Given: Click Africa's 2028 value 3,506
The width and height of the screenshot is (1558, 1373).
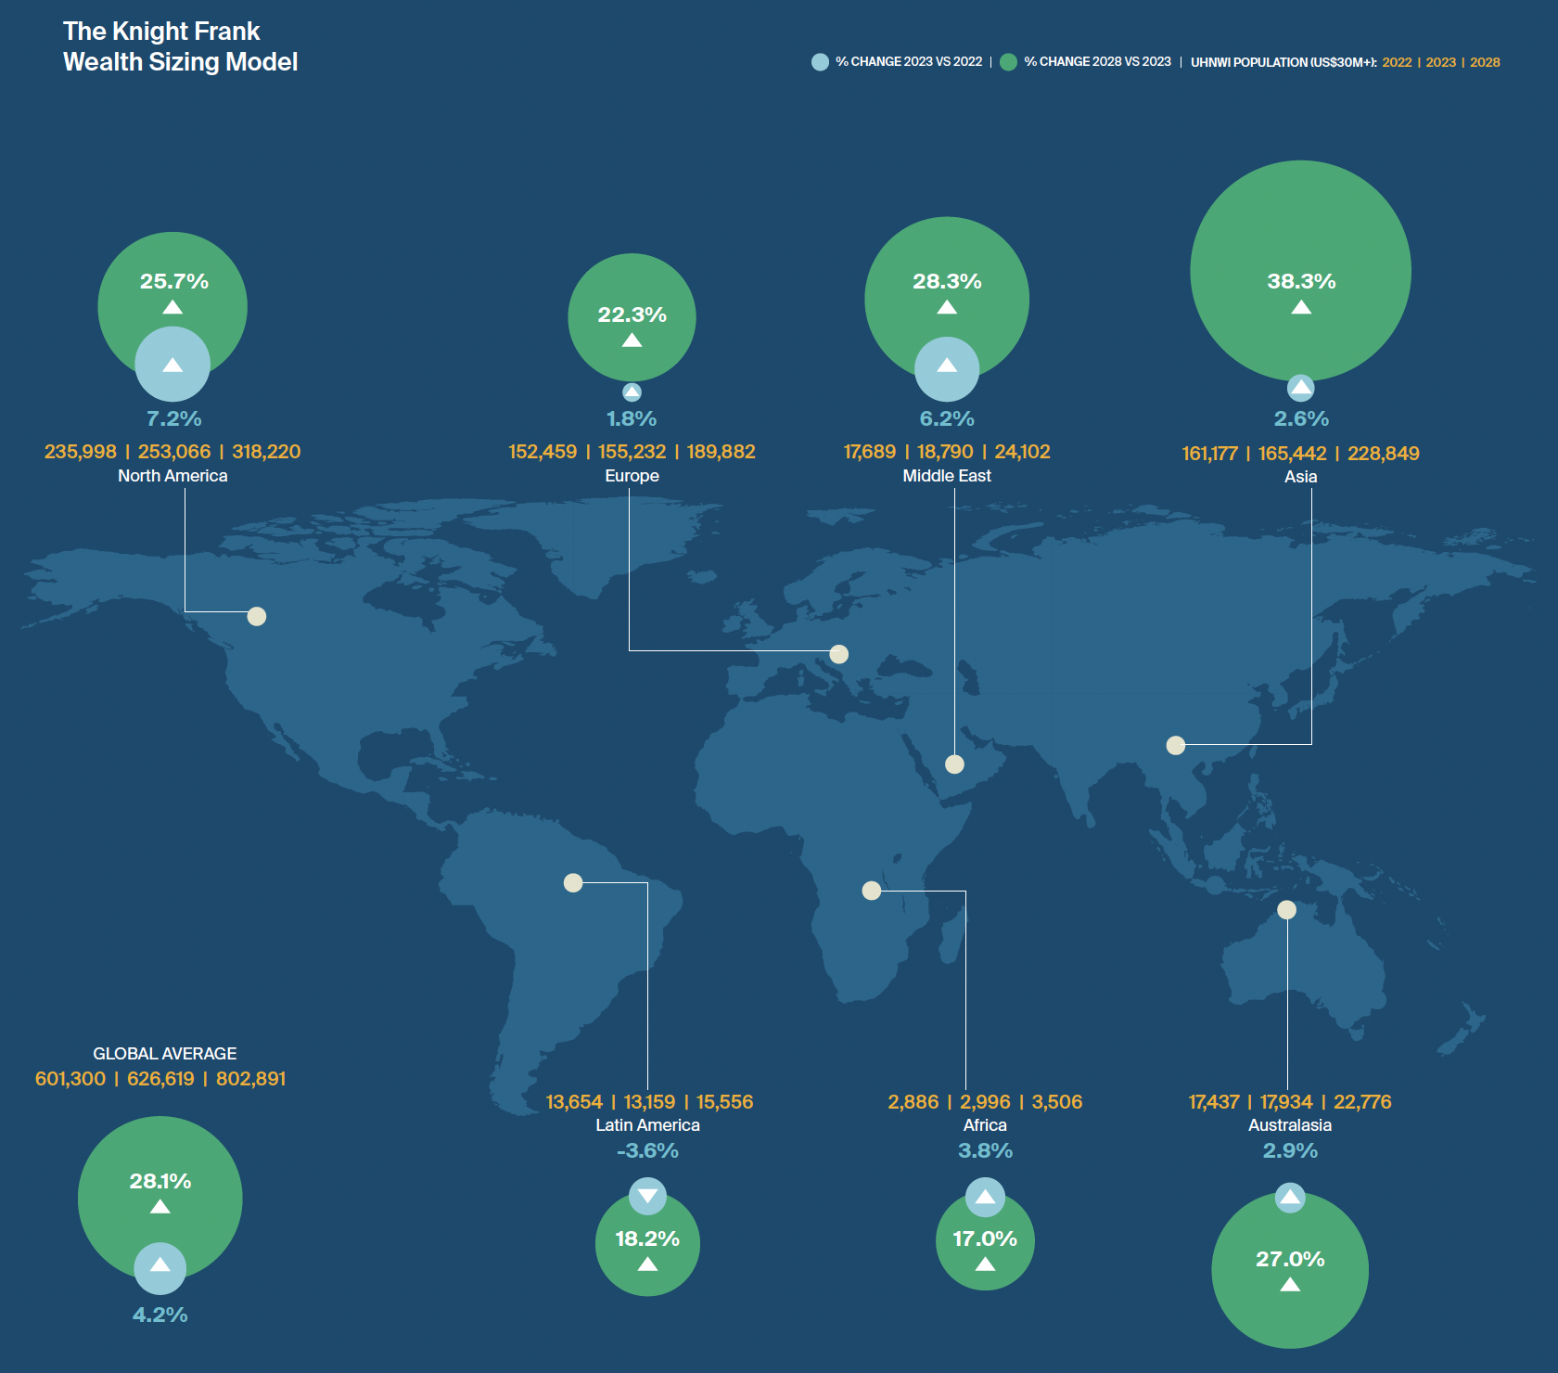Looking at the screenshot, I should pyautogui.click(x=1056, y=1102).
